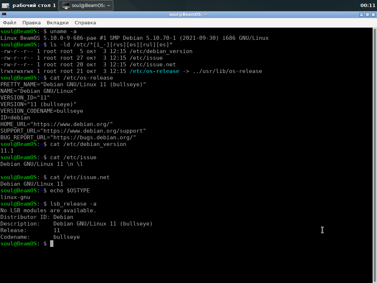Open the Вкладки menu

pyautogui.click(x=57, y=22)
